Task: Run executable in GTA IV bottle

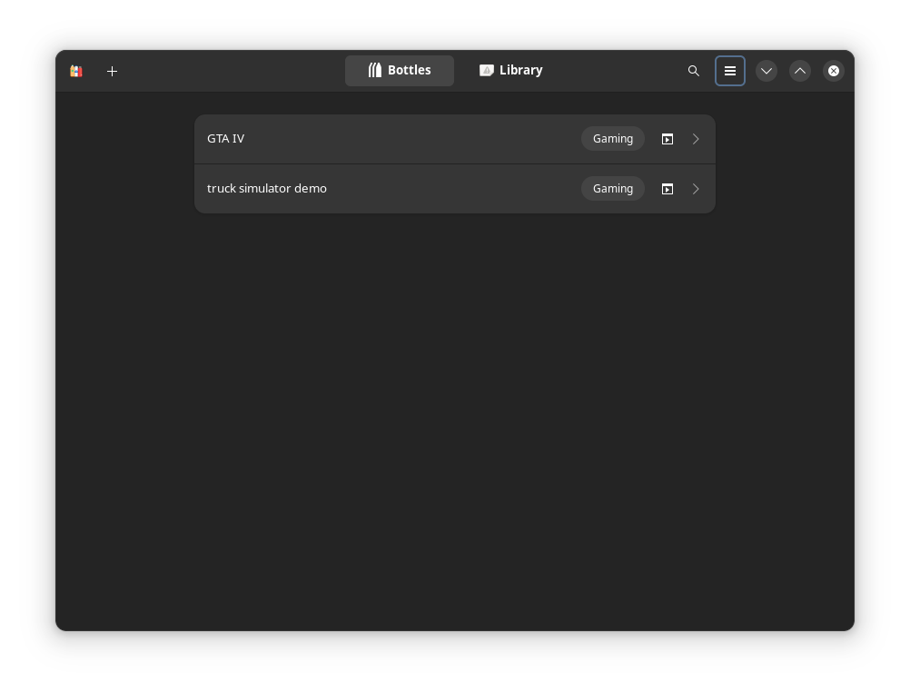Action: point(668,139)
